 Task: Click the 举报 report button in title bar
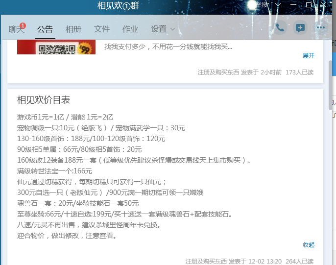[261, 5]
